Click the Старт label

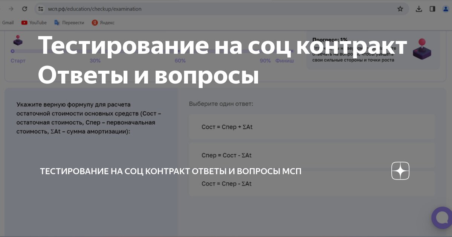coord(18,61)
